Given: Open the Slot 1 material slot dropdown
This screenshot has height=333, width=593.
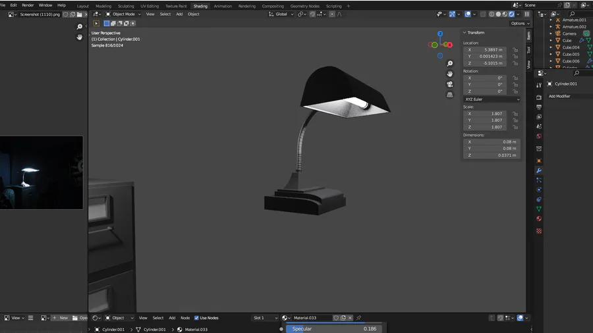Looking at the screenshot, I should pyautogui.click(x=265, y=318).
